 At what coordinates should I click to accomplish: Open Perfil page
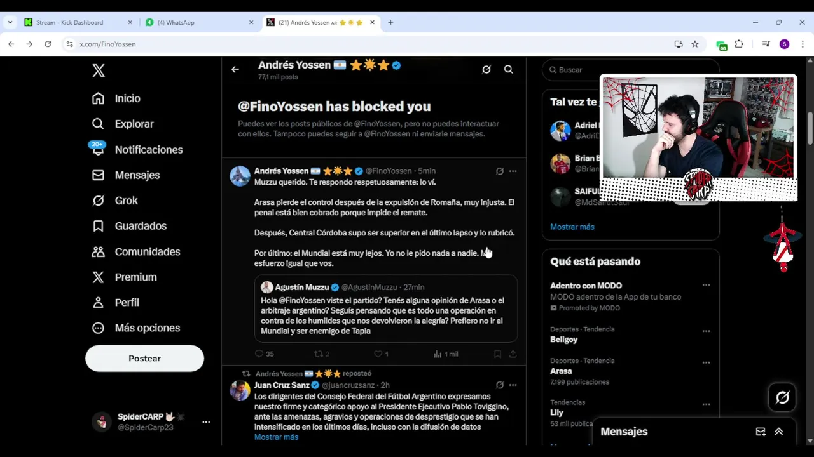tap(116, 302)
